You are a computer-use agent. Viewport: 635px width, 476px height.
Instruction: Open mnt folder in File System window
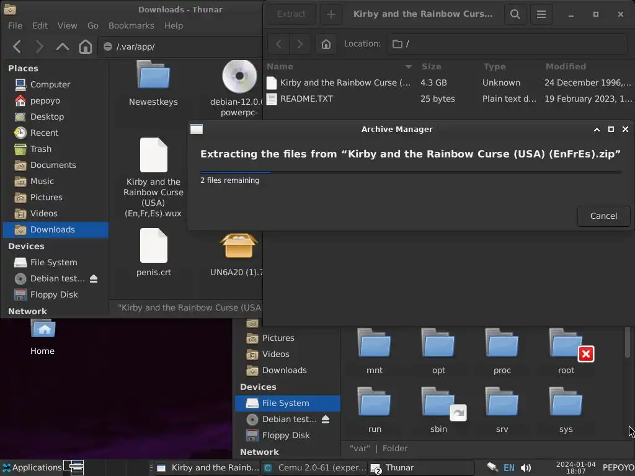(x=375, y=351)
